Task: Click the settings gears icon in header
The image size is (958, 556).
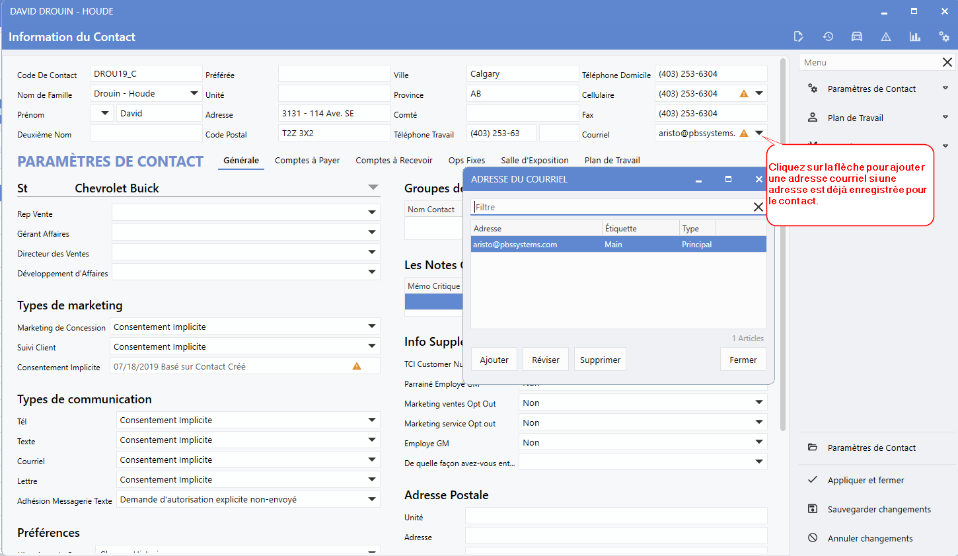Action: click(944, 37)
